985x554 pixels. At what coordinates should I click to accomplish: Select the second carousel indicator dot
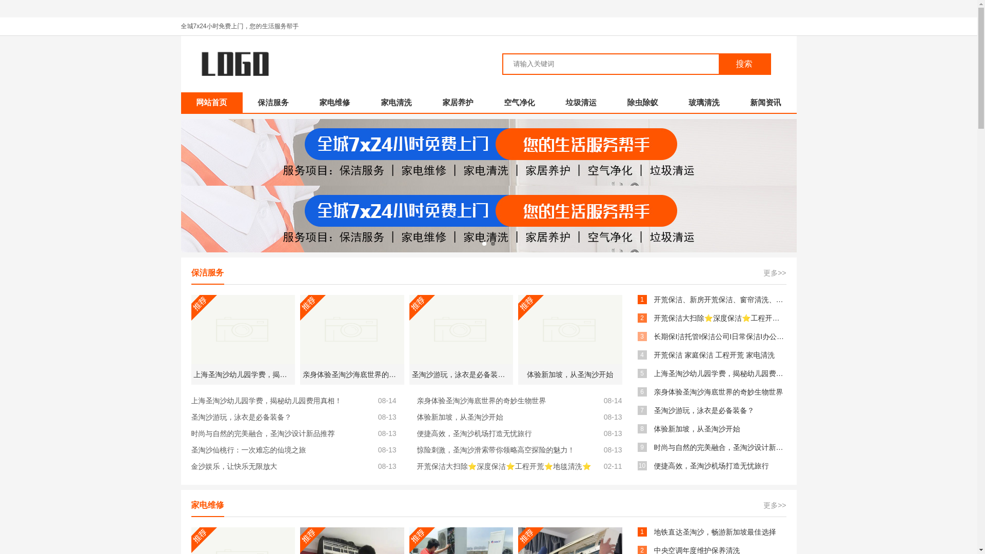tap(493, 244)
